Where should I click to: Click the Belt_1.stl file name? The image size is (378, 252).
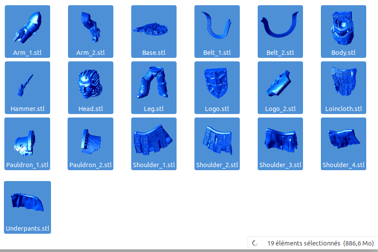click(x=217, y=53)
